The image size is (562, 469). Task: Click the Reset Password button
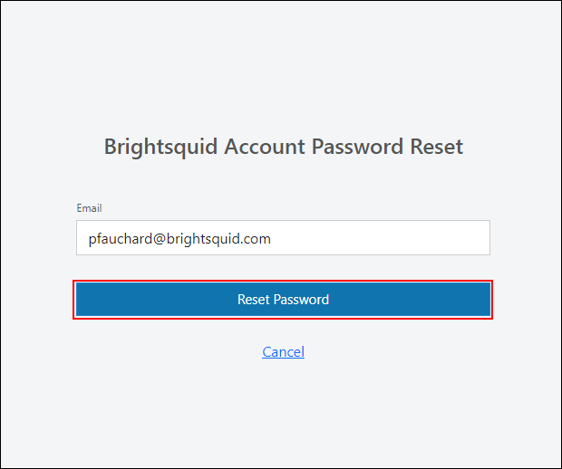click(x=283, y=300)
